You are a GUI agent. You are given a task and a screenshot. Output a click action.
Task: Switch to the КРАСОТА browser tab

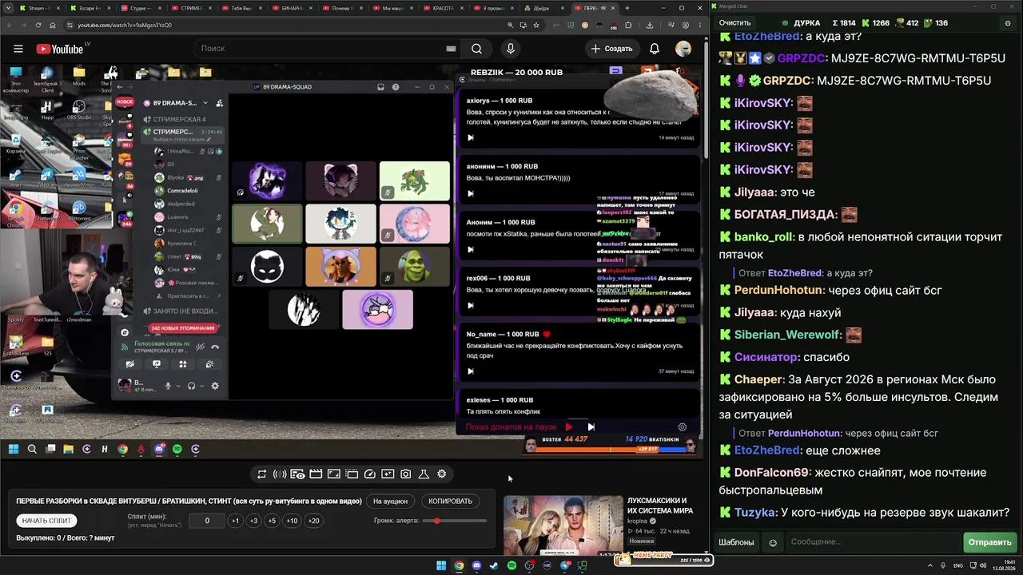pos(444,8)
